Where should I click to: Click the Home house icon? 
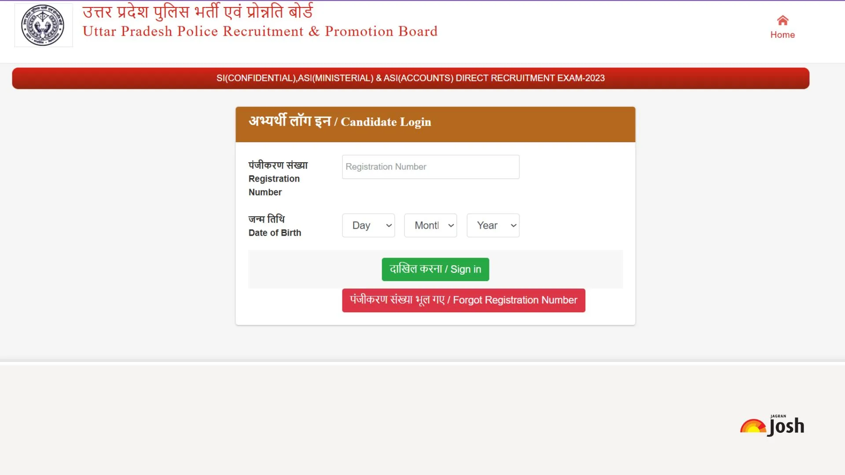(783, 20)
